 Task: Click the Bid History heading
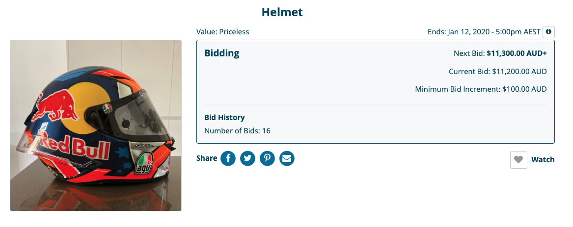pos(224,118)
